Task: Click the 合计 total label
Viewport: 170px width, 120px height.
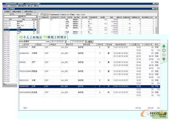Action: click(25, 108)
